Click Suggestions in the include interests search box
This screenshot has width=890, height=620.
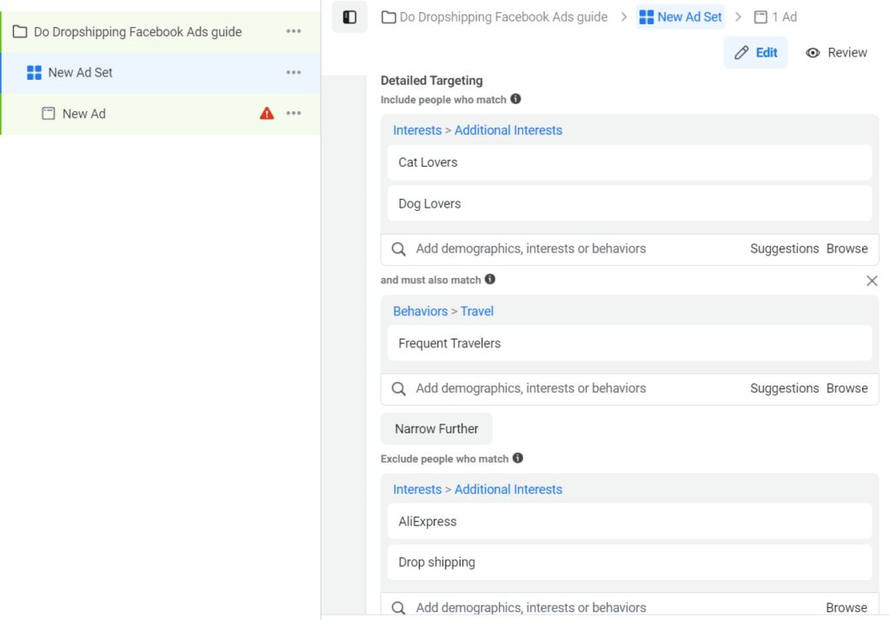click(x=784, y=249)
